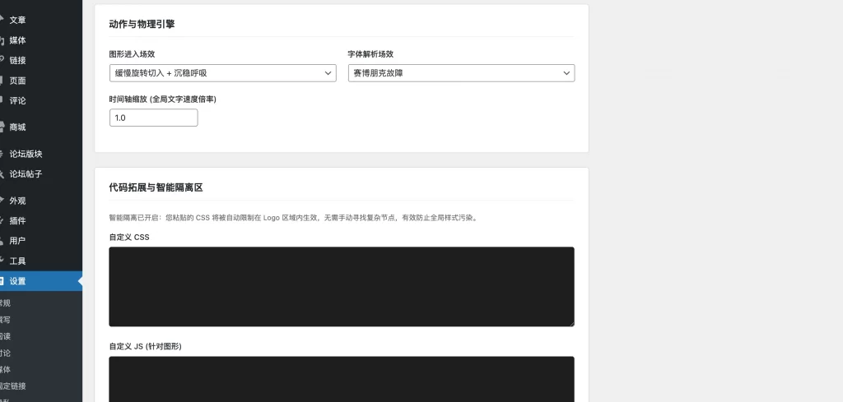This screenshot has height=402, width=843.
Task: Open the 外观 (Appearance) menu
Action: click(x=17, y=201)
